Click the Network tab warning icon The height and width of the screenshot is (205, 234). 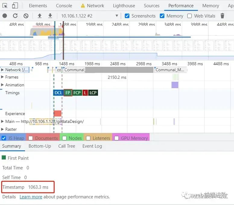click(x=83, y=6)
